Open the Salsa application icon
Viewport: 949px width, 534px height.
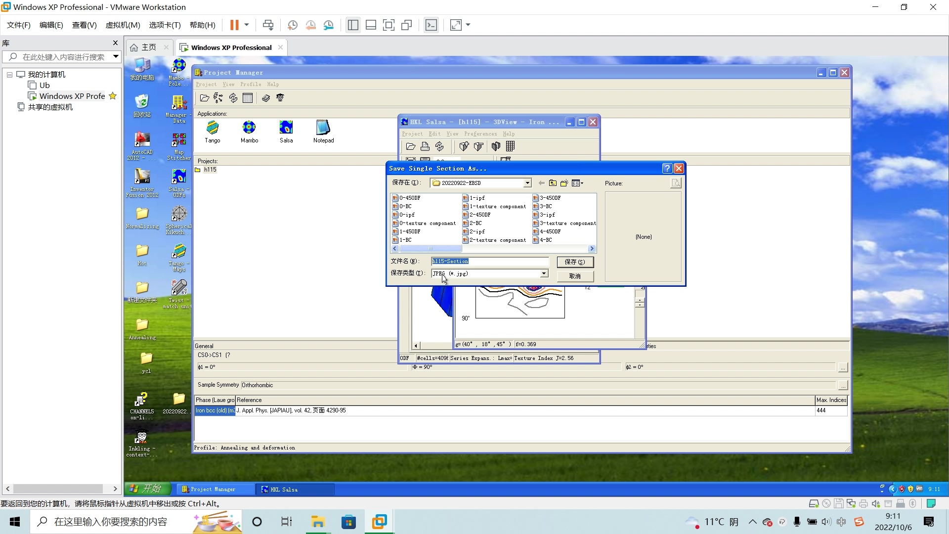click(286, 132)
